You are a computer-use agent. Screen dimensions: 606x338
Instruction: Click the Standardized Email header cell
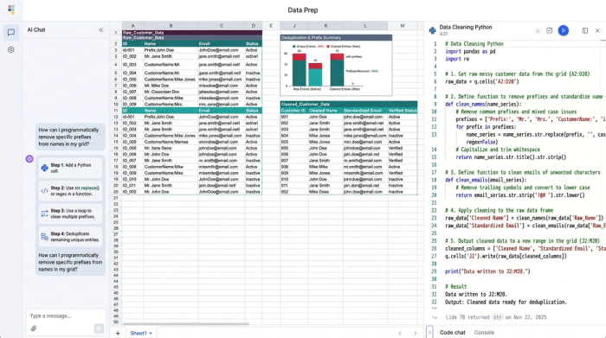(x=364, y=111)
